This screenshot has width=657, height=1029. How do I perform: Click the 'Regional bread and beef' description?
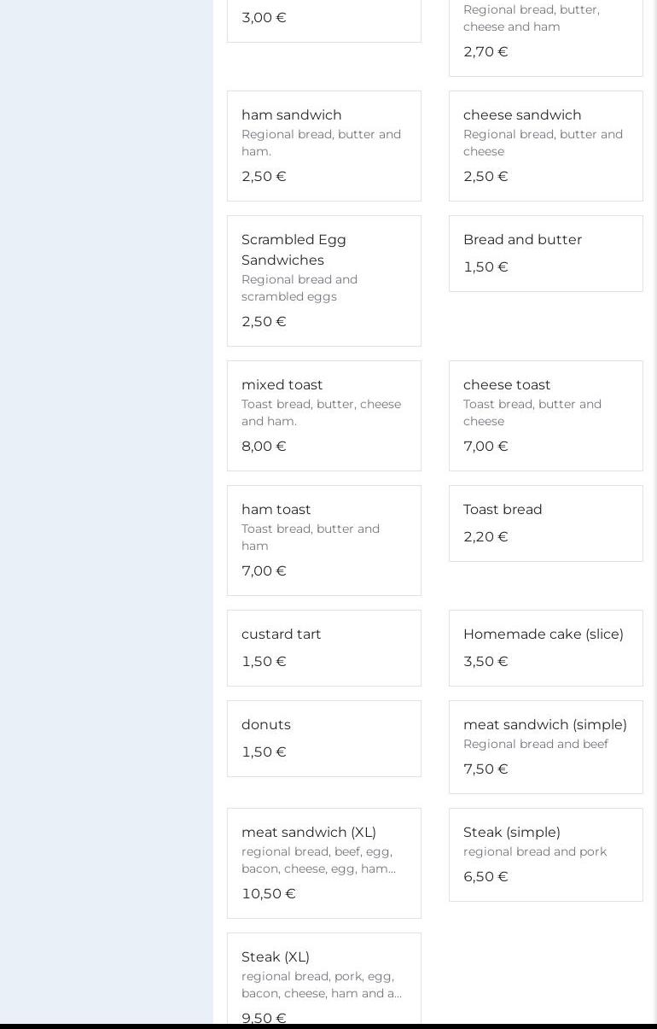[x=535, y=744]
